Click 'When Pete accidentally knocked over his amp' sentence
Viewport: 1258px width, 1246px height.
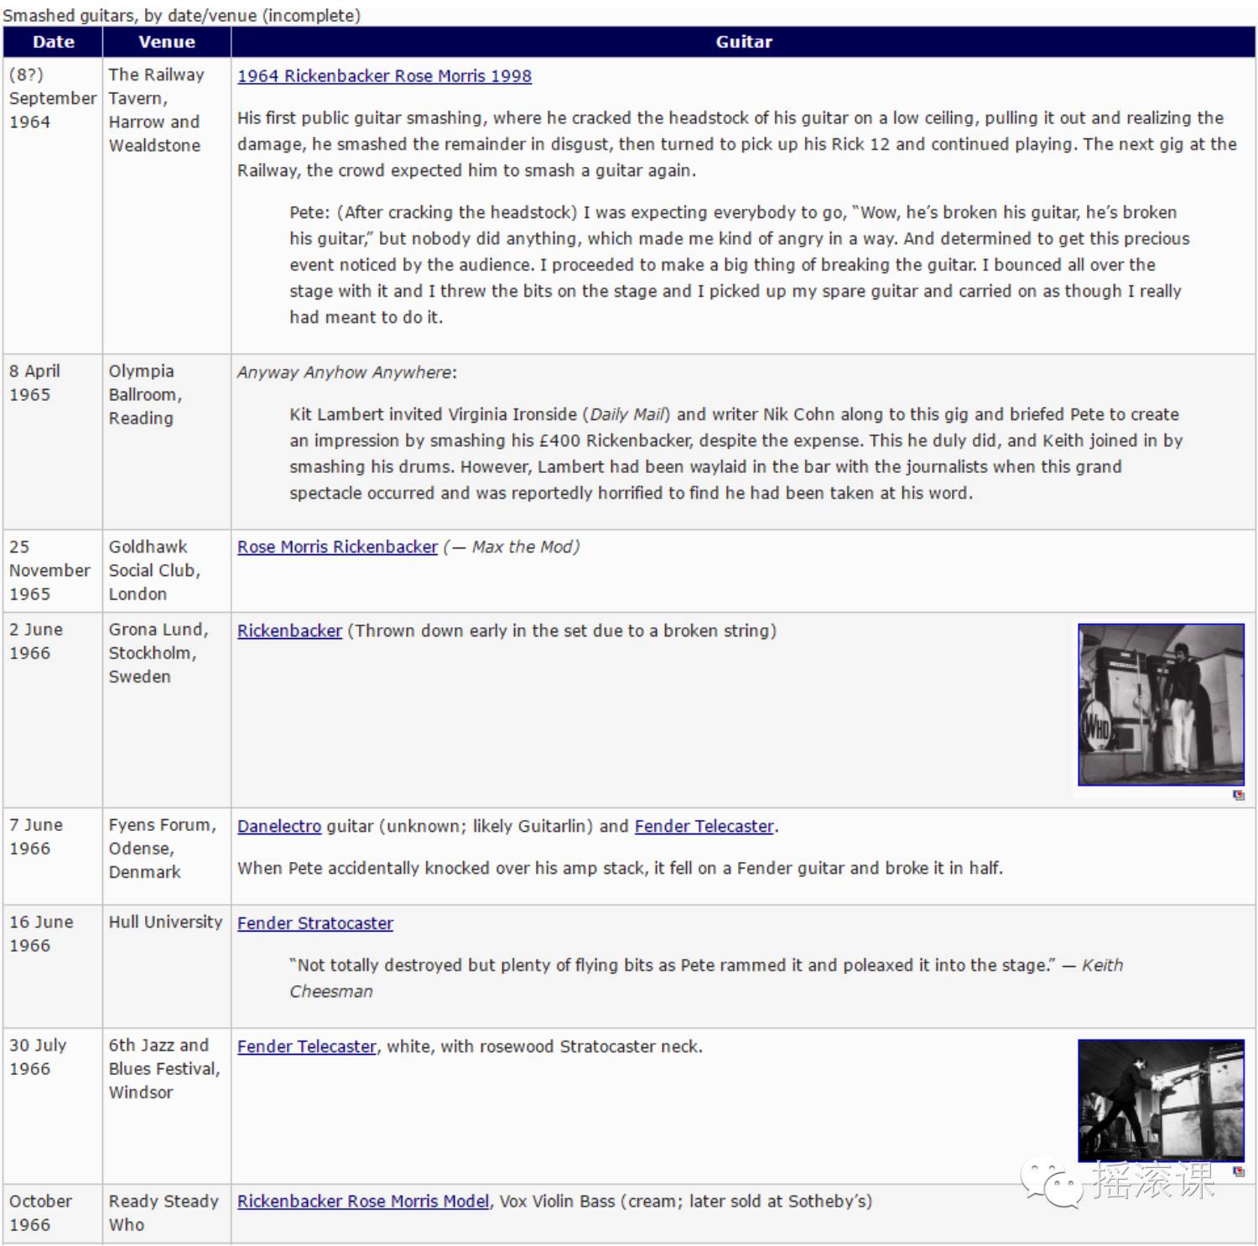click(x=620, y=868)
